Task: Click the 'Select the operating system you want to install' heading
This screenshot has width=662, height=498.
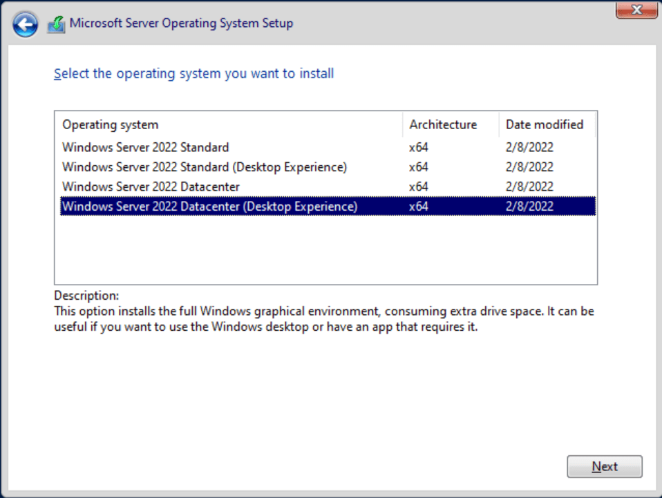Action: point(193,73)
